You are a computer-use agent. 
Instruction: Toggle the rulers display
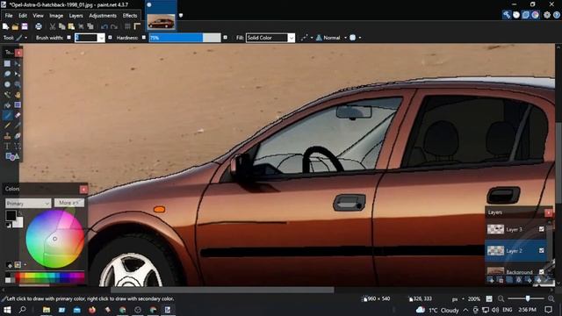137,26
